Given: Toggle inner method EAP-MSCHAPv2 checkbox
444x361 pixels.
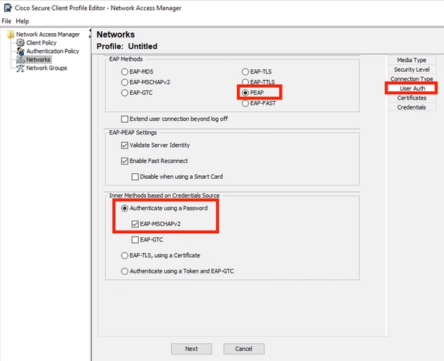Looking at the screenshot, I should (x=135, y=224).
